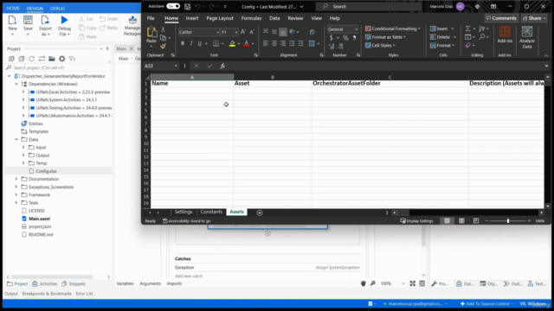Add a new sheet with plus icon
Screen dimensions: 554x311
[x=260, y=213]
